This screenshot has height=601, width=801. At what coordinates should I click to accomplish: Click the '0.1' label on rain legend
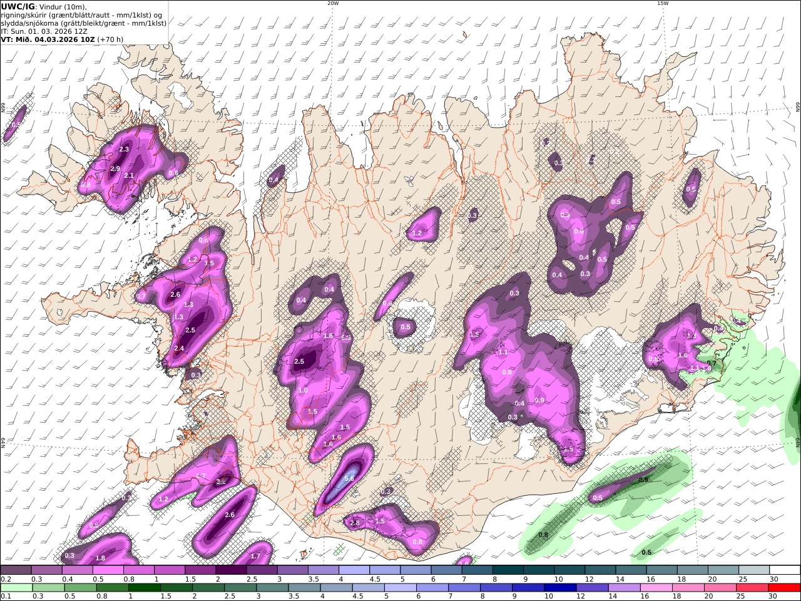[5, 597]
